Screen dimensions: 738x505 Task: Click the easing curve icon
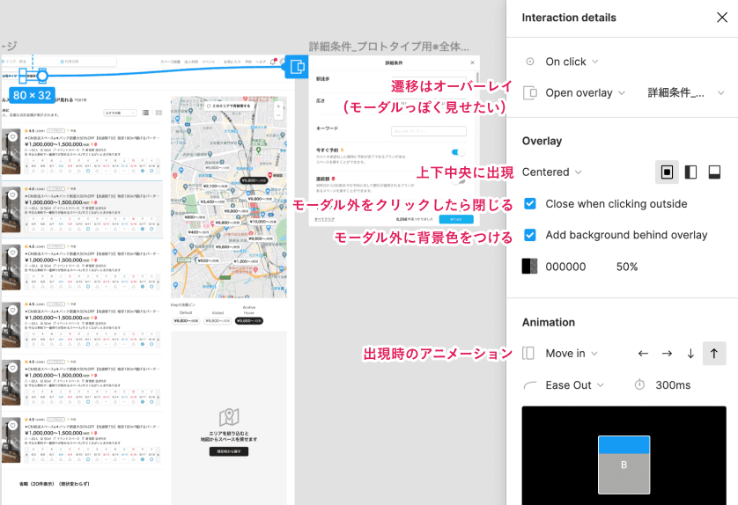pos(529,385)
